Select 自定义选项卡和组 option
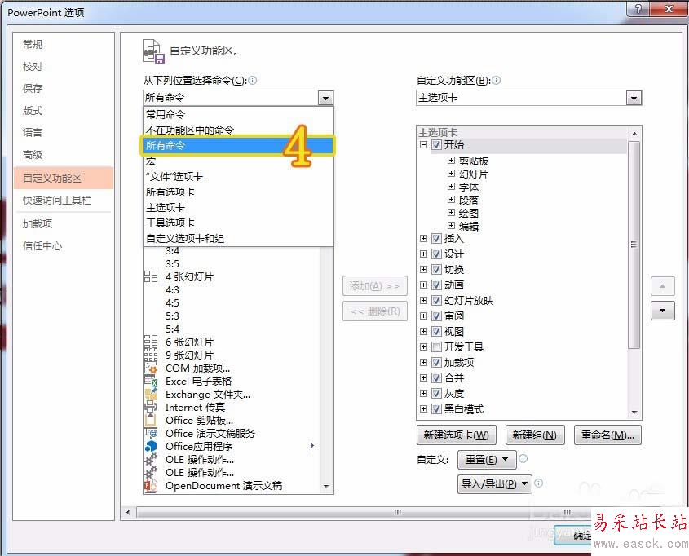The width and height of the screenshot is (689, 556). [x=238, y=239]
